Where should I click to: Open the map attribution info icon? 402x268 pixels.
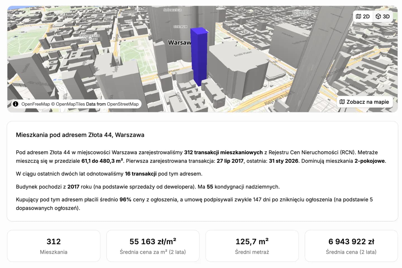(x=16, y=104)
